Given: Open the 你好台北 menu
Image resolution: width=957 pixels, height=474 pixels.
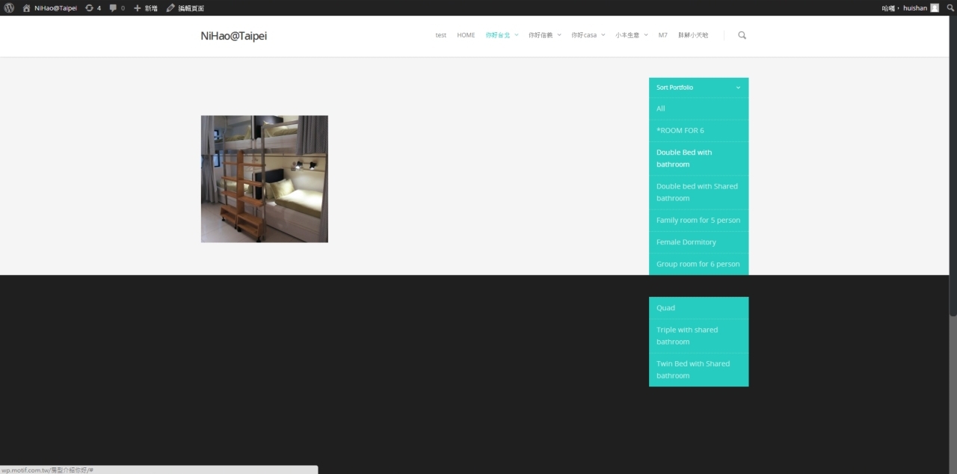Looking at the screenshot, I should coord(497,35).
